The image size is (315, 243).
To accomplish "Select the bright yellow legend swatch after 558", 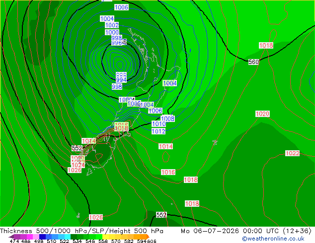I will coord(105,237).
